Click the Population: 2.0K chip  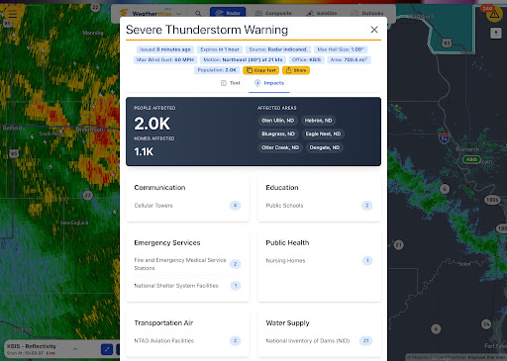tap(217, 70)
